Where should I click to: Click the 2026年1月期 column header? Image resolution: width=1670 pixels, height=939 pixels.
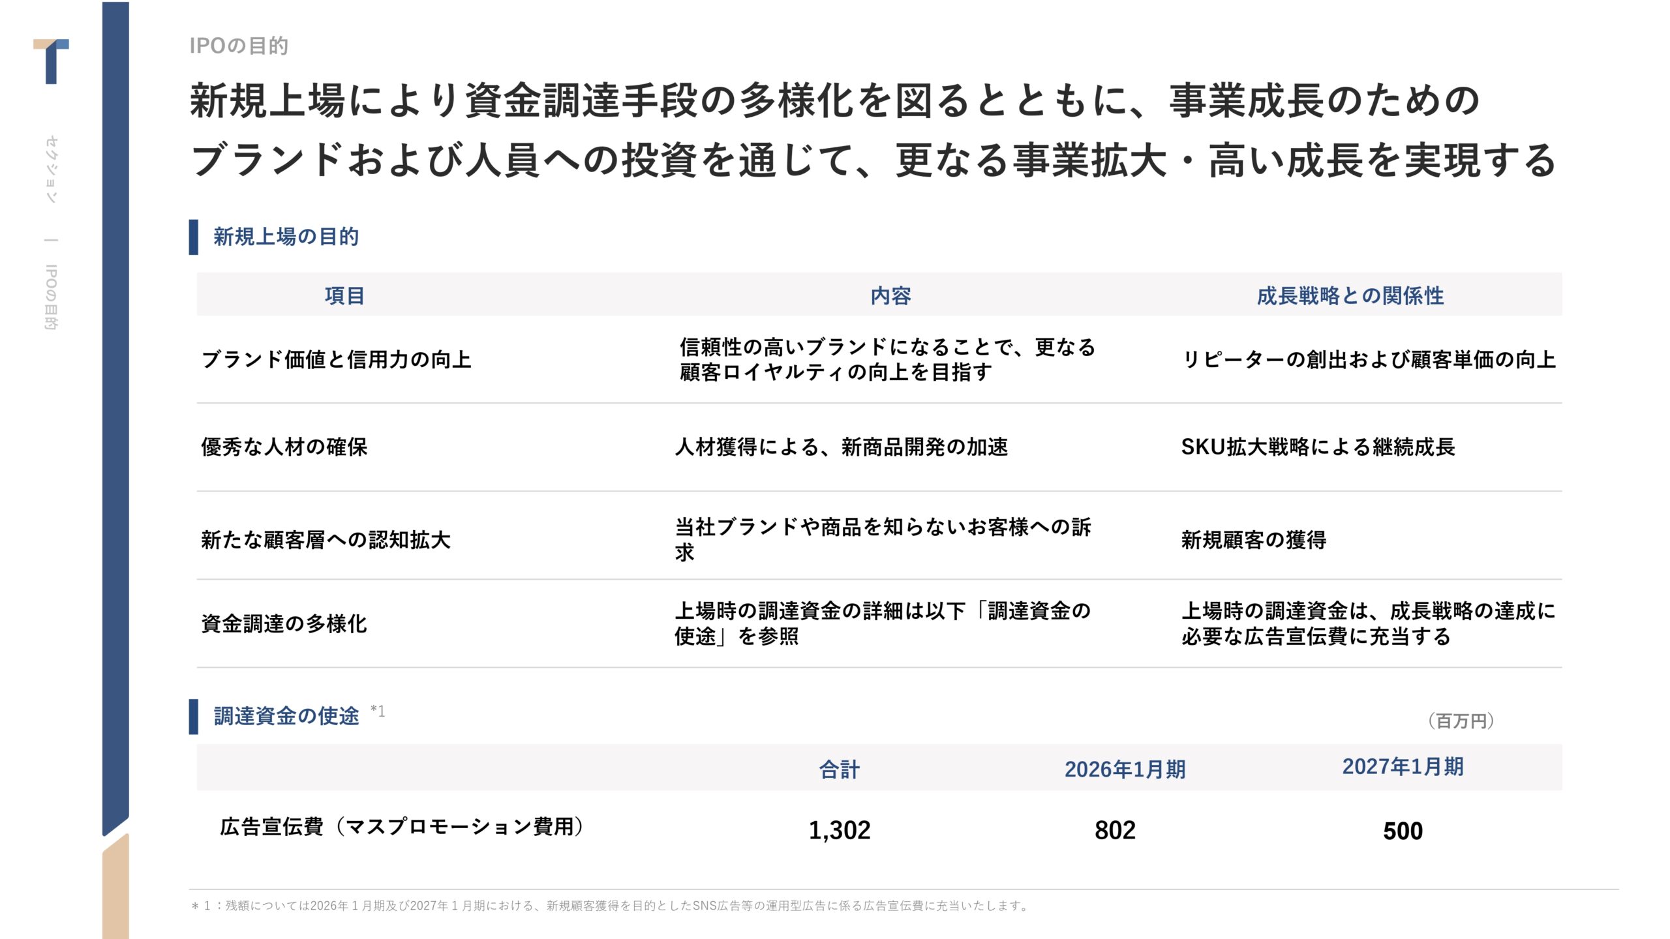pyautogui.click(x=1125, y=769)
